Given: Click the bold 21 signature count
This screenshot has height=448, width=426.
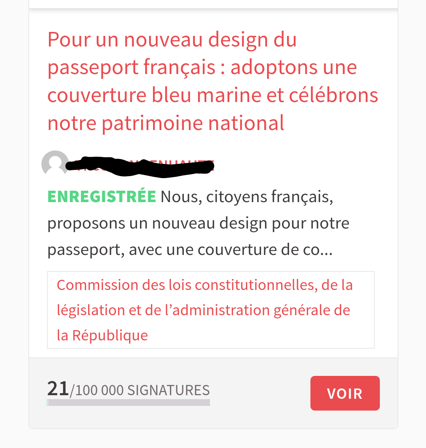Looking at the screenshot, I should 58,389.
